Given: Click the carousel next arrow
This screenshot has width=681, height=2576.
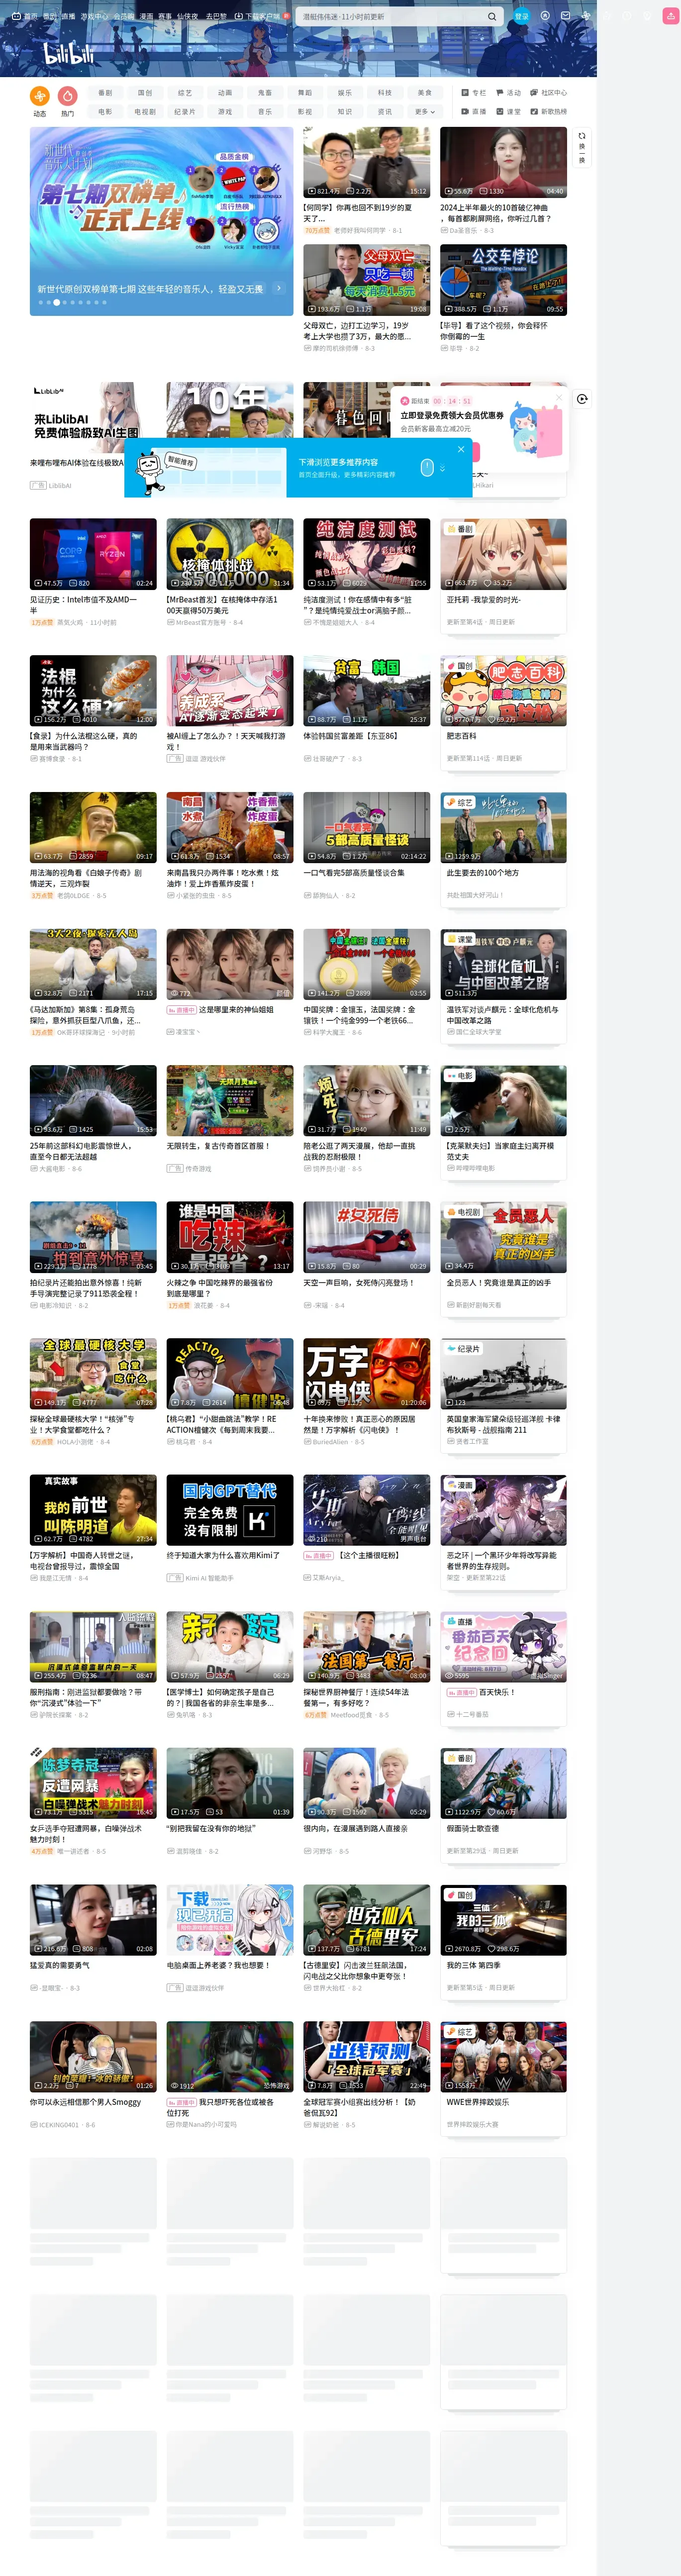Looking at the screenshot, I should [x=279, y=288].
